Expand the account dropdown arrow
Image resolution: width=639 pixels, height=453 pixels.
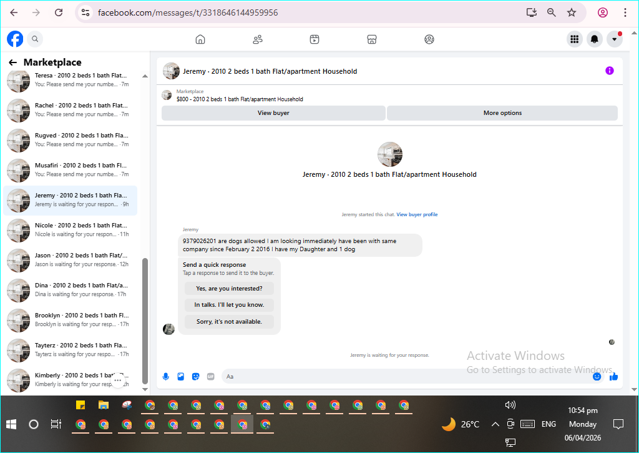[x=615, y=39]
